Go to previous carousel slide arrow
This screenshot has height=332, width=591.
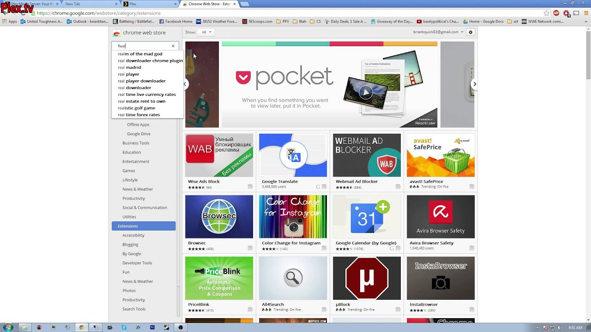point(185,84)
